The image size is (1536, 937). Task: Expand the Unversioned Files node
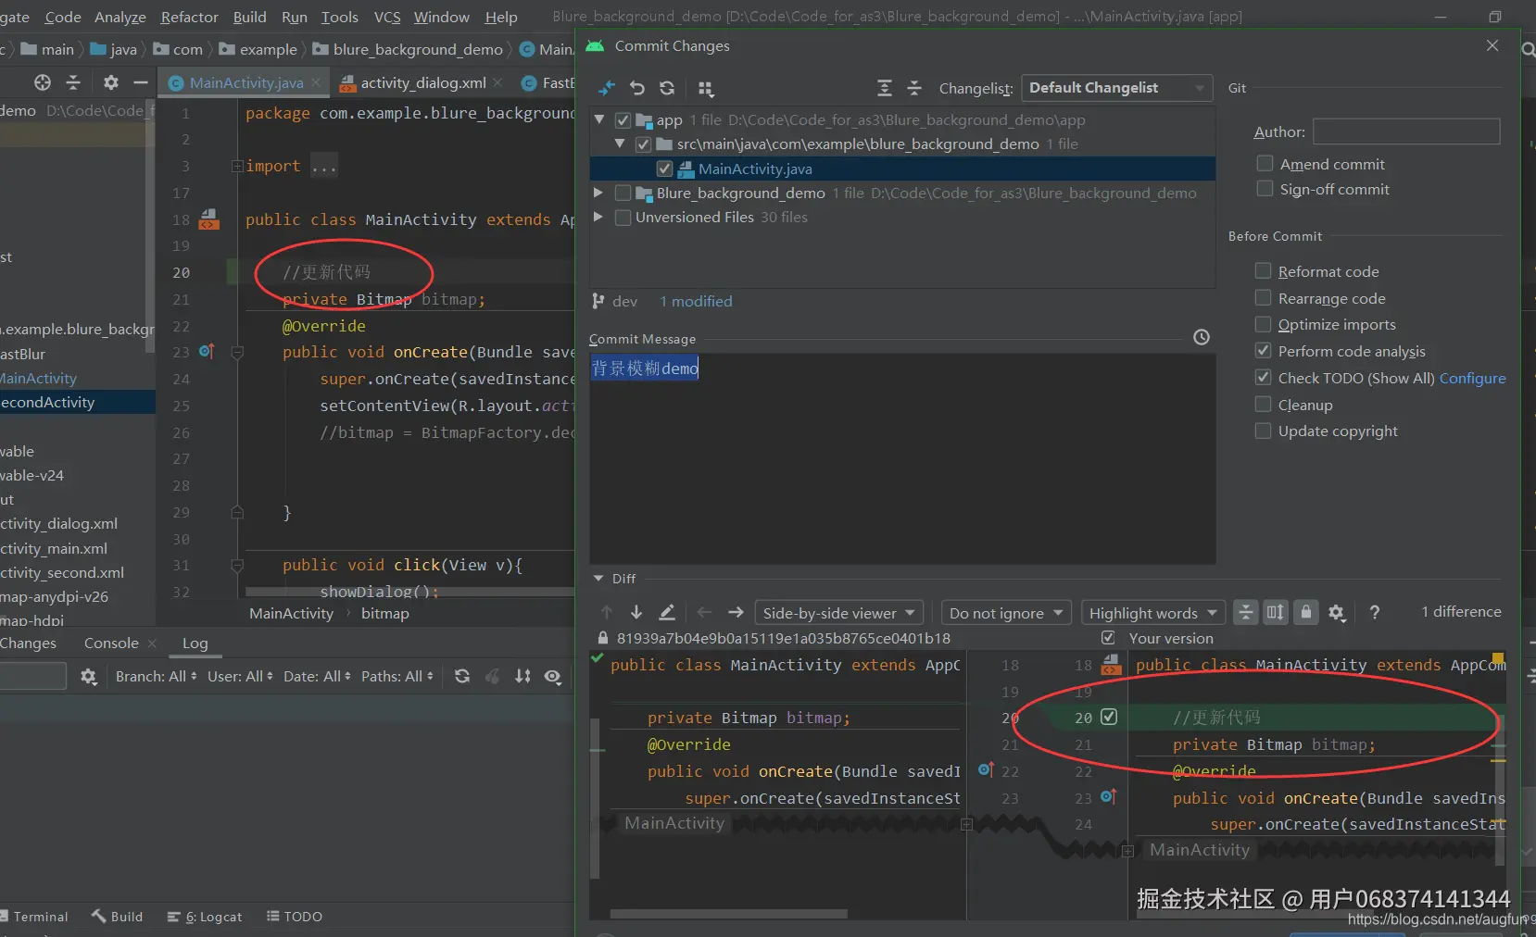point(598,217)
